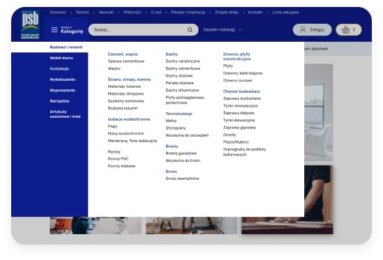This screenshot has width=383, height=260.
Task: Click the Zaloguj login button
Action: pyautogui.click(x=312, y=30)
